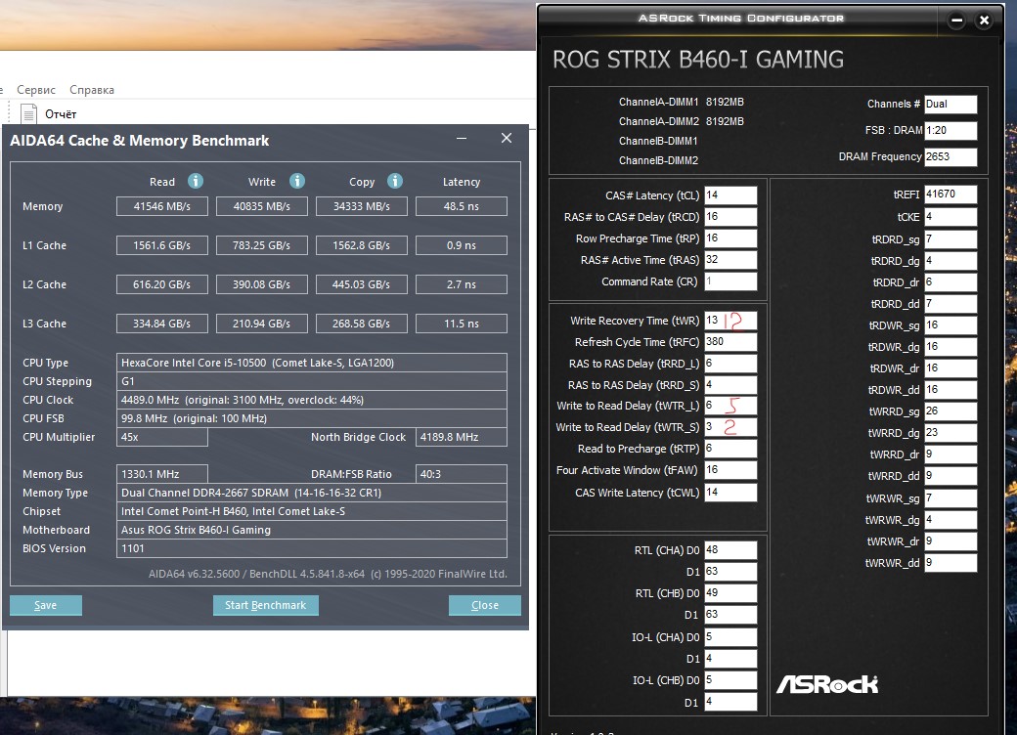Click the Отчёт toolbar label

[x=61, y=114]
